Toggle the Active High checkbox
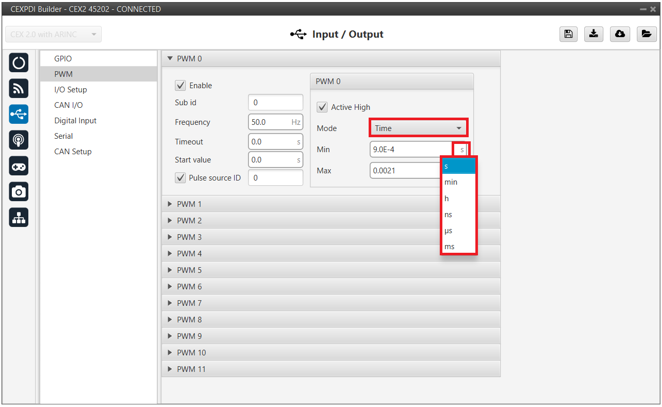Image resolution: width=662 pixels, height=407 pixels. click(322, 107)
